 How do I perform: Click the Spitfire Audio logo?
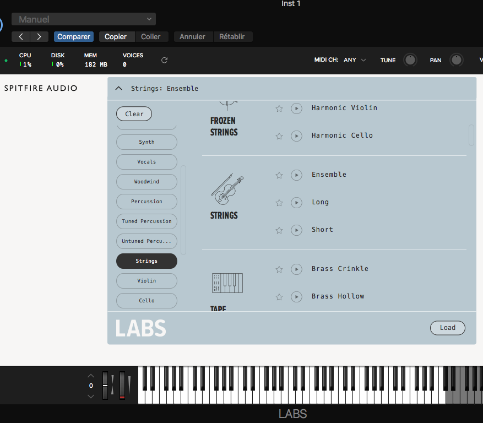click(x=41, y=88)
